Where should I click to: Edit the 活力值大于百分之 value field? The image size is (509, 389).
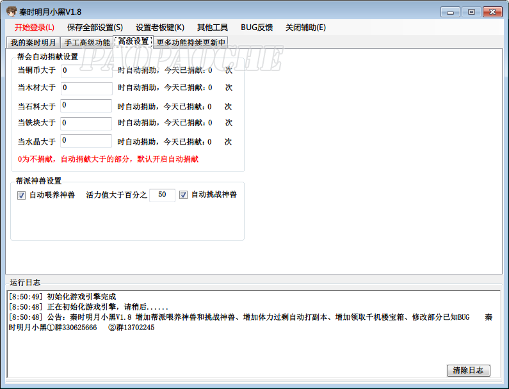[162, 195]
